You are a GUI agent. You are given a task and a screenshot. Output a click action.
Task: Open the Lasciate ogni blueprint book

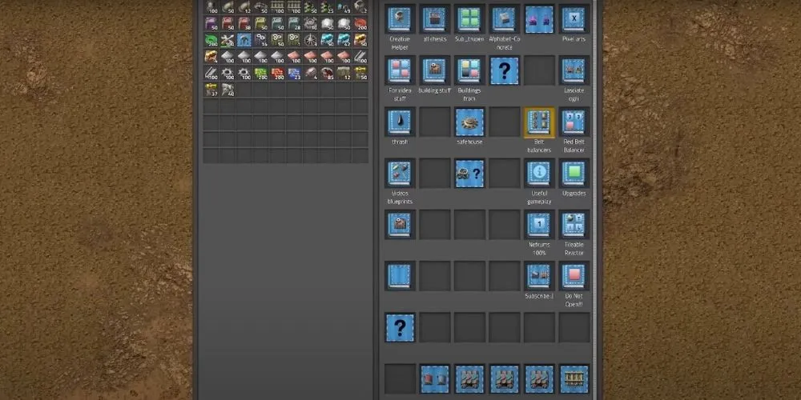[x=574, y=70]
